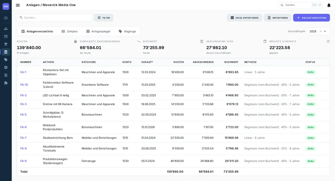This screenshot has width=335, height=181.
Task: Click the MM company avatar
Action: click(x=6, y=6)
